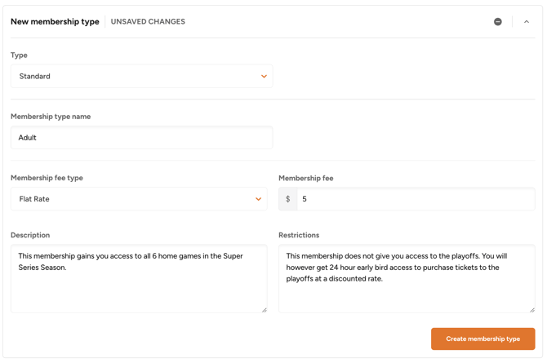This screenshot has height=363, width=547.
Task: Click the Description box resize handle
Action: [x=264, y=309]
